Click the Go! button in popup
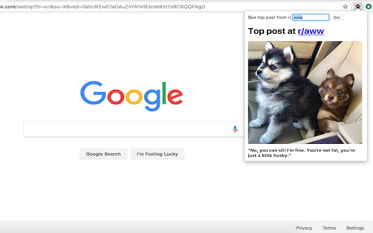Screen dimensions: 373x233 point(337,17)
